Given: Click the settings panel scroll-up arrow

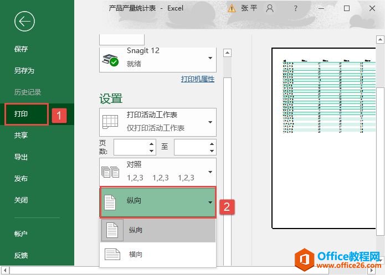Looking at the screenshot, I should click(x=227, y=53).
